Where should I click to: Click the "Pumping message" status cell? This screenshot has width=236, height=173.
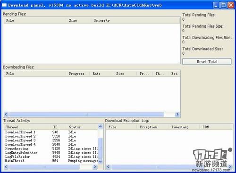point(83,161)
